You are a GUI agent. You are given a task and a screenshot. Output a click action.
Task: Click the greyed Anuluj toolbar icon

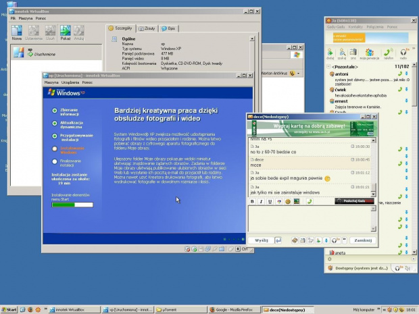(79, 32)
